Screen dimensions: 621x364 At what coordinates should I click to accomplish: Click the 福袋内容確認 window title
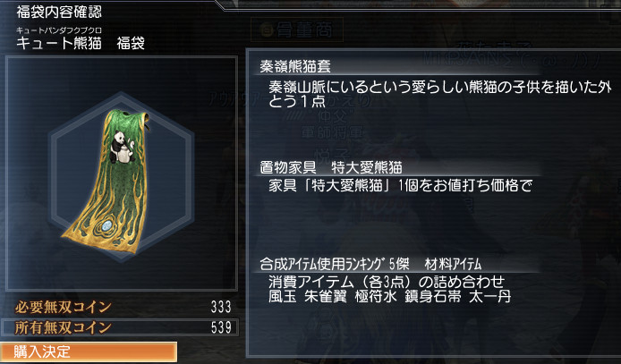point(59,12)
